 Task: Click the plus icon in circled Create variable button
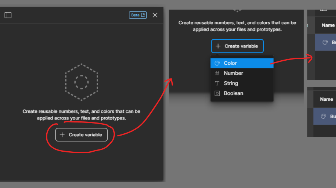(62, 135)
